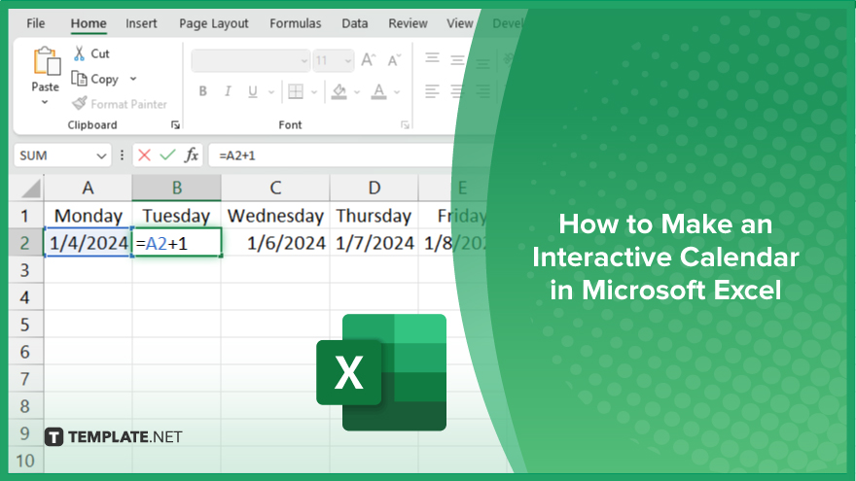Expand the Fill Color palette arrow
This screenshot has height=481, width=856.
tap(357, 92)
